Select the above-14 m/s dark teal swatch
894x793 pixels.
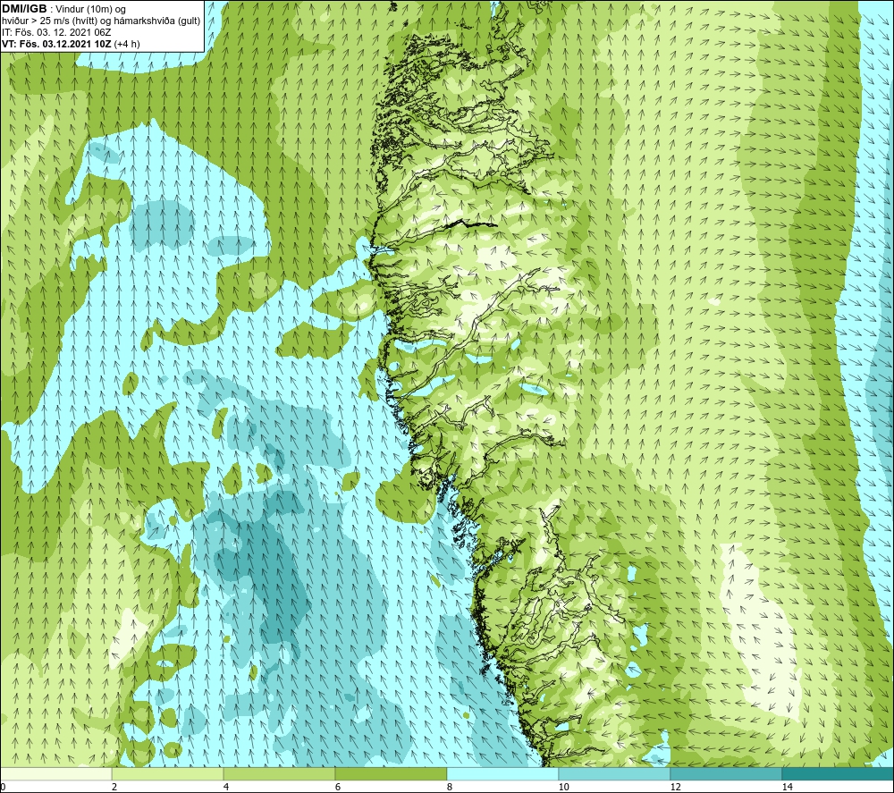coord(839,773)
